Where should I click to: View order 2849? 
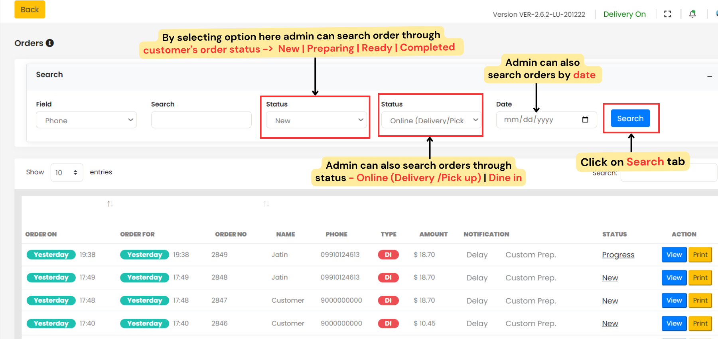point(674,255)
